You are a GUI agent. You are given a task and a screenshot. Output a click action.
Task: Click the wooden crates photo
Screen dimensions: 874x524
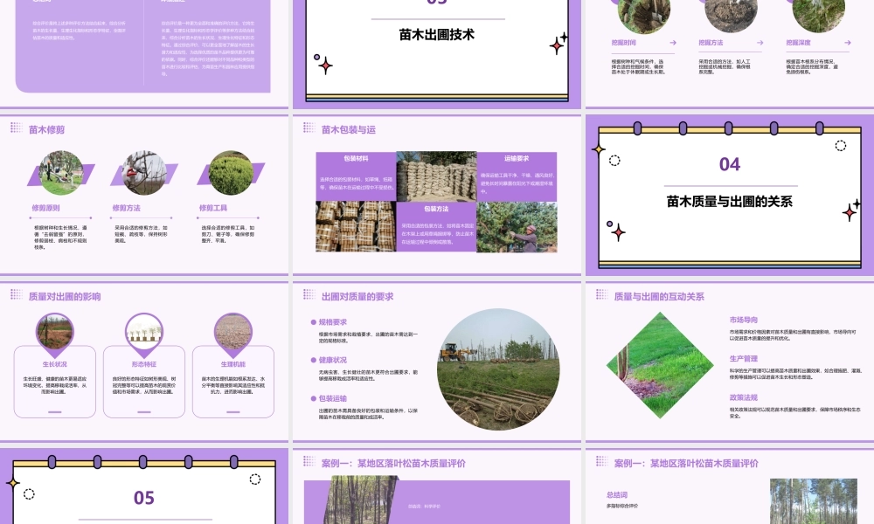click(357, 227)
